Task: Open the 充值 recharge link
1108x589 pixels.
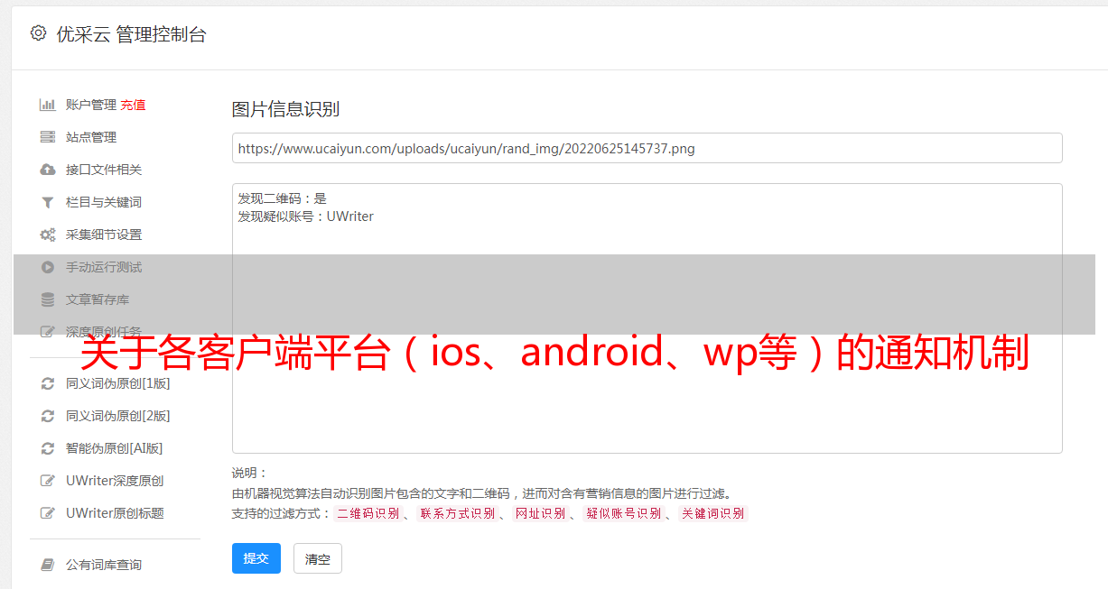Action: coord(133,105)
